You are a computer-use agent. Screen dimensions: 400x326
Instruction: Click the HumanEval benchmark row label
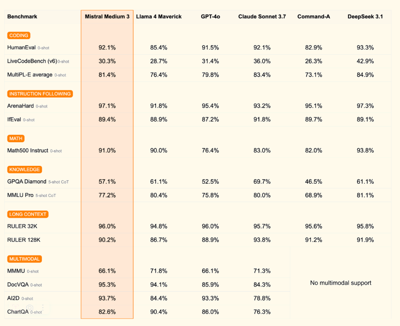[x=21, y=48]
